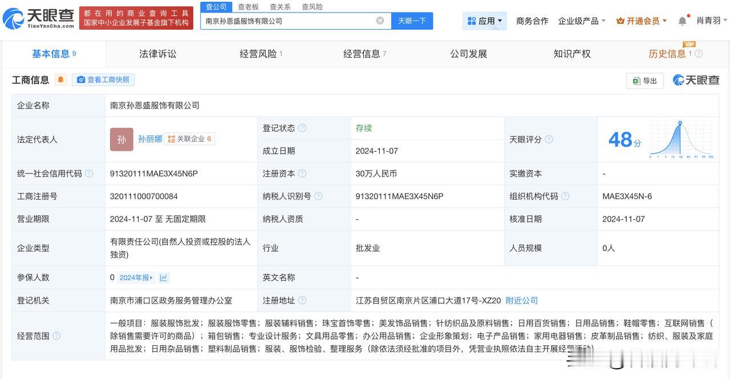Viewport: 730px width, 379px height.
Task: Click the help icon next to 登记状态
Action: [302, 128]
